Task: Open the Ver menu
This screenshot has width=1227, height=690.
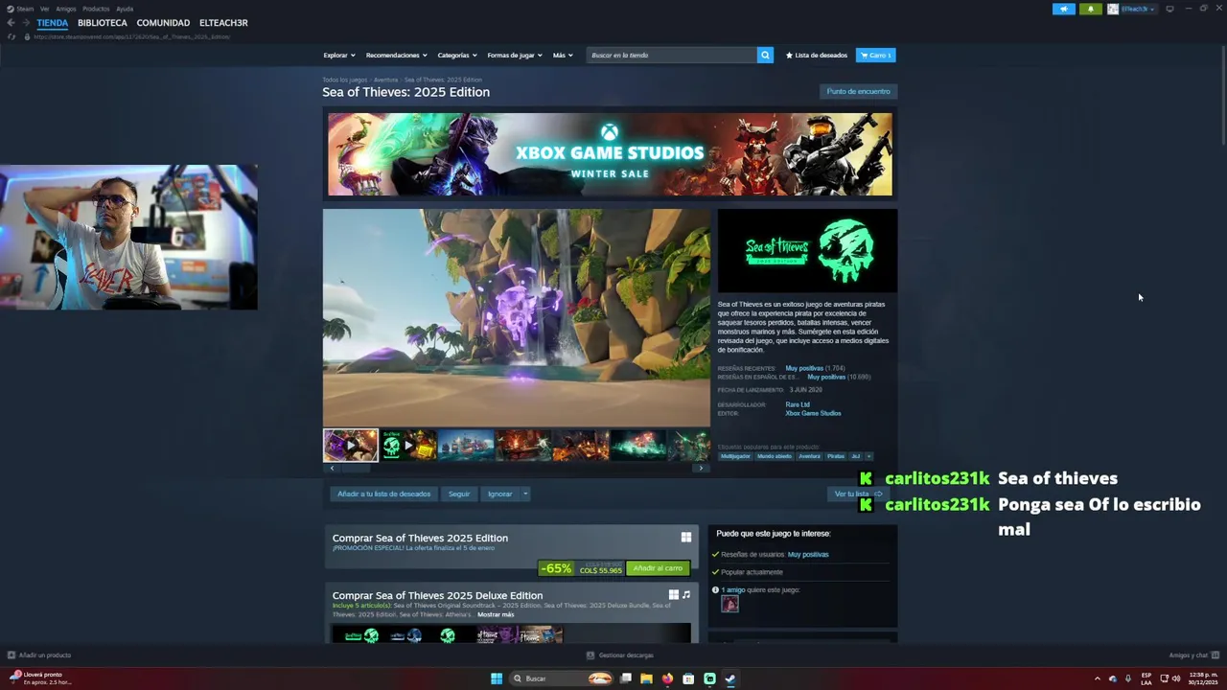Action: pyautogui.click(x=44, y=9)
